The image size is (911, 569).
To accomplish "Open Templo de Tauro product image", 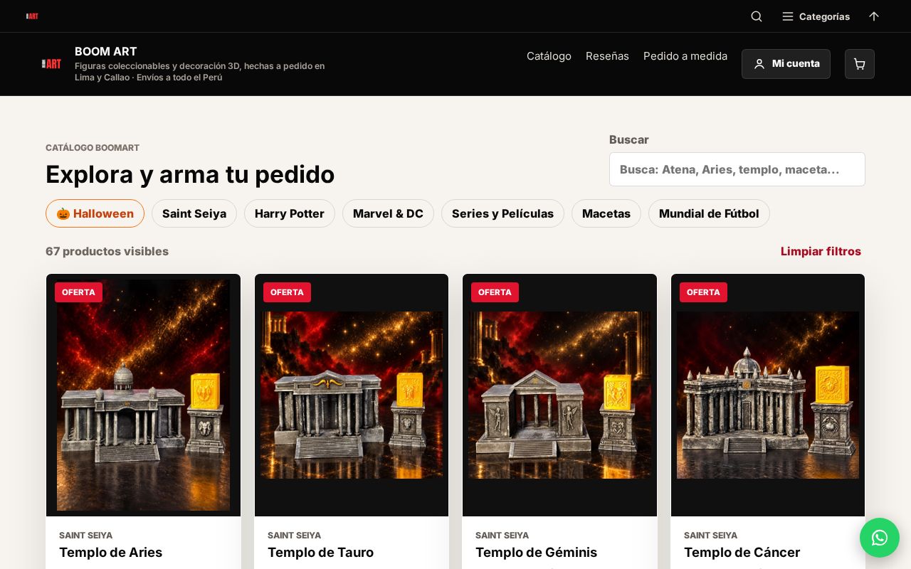I will pyautogui.click(x=352, y=395).
